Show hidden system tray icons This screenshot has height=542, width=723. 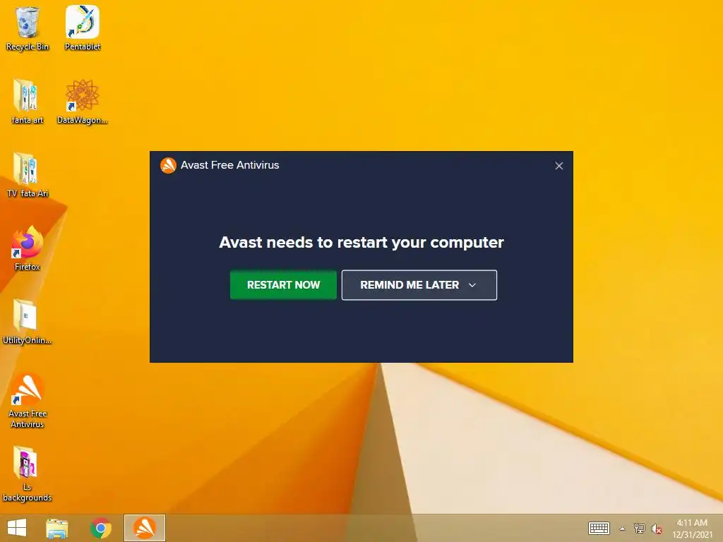(x=623, y=529)
